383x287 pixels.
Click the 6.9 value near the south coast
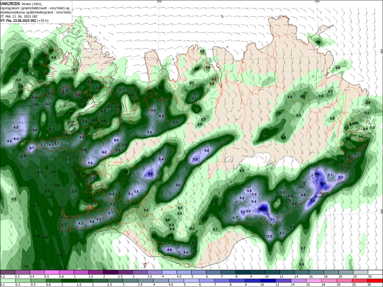click(x=170, y=249)
